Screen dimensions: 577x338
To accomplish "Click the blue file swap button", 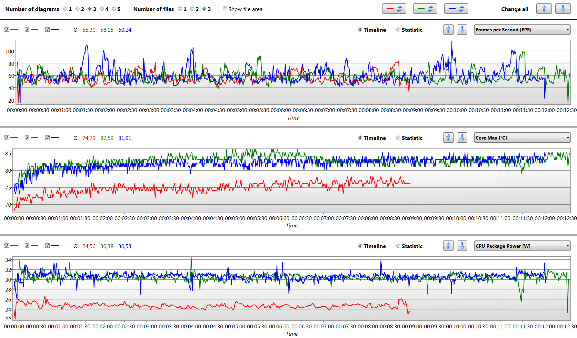I will (x=456, y=9).
